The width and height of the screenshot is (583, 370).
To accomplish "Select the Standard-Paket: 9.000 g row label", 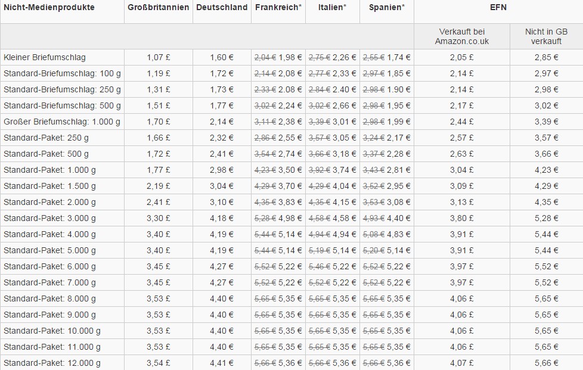I will [x=49, y=315].
